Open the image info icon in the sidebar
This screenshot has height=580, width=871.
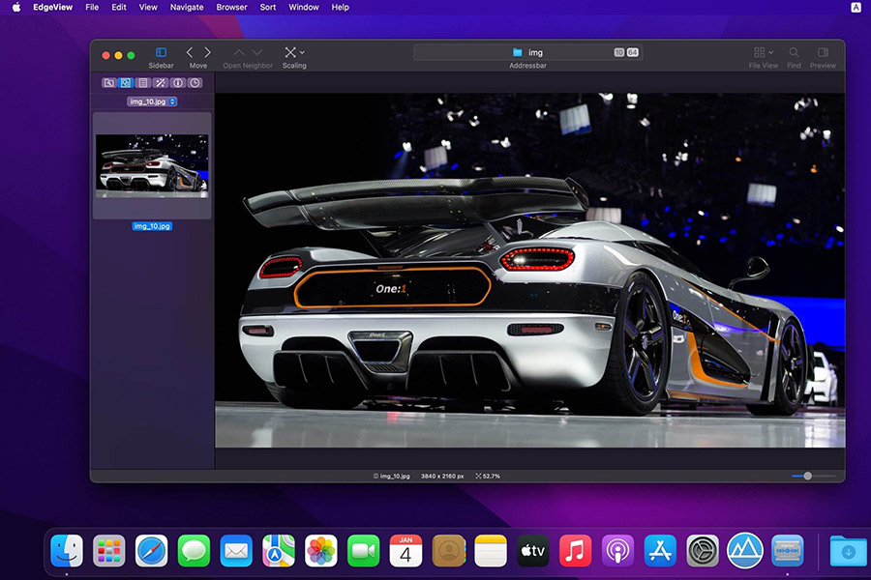176,83
